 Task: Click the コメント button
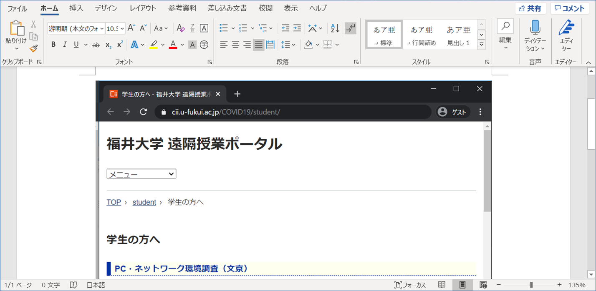[x=570, y=8]
